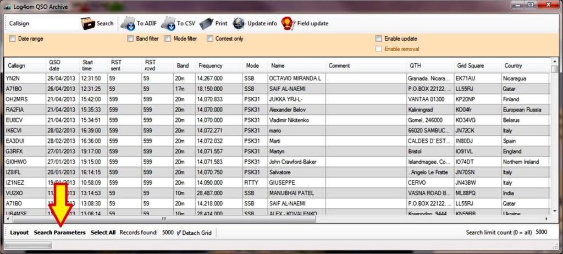
Task: Click the Update info globe icon
Action: [x=239, y=24]
